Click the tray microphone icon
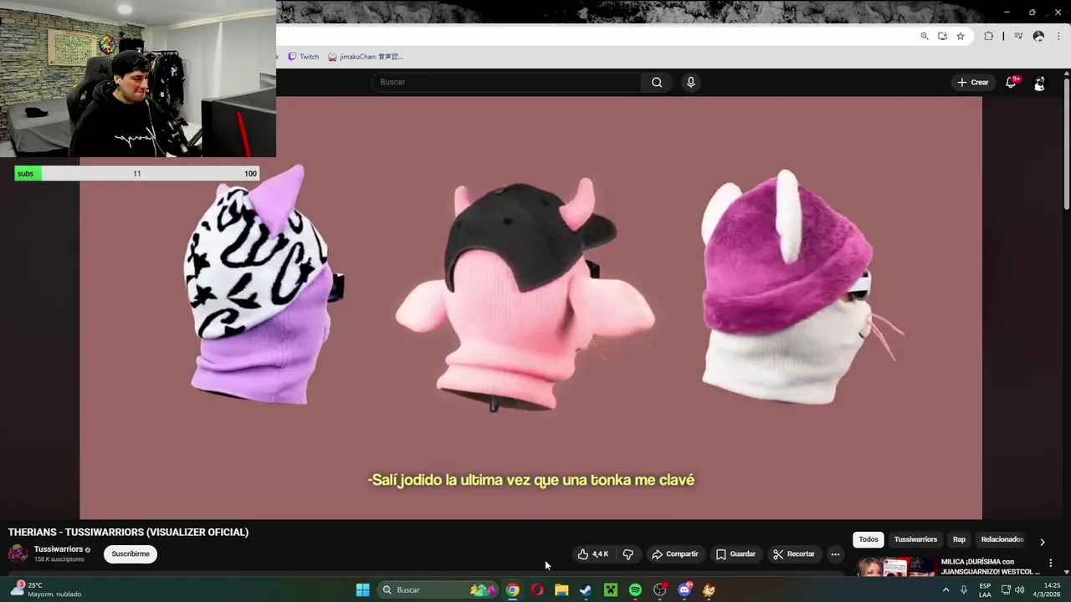This screenshot has height=602, width=1071. pyautogui.click(x=964, y=590)
